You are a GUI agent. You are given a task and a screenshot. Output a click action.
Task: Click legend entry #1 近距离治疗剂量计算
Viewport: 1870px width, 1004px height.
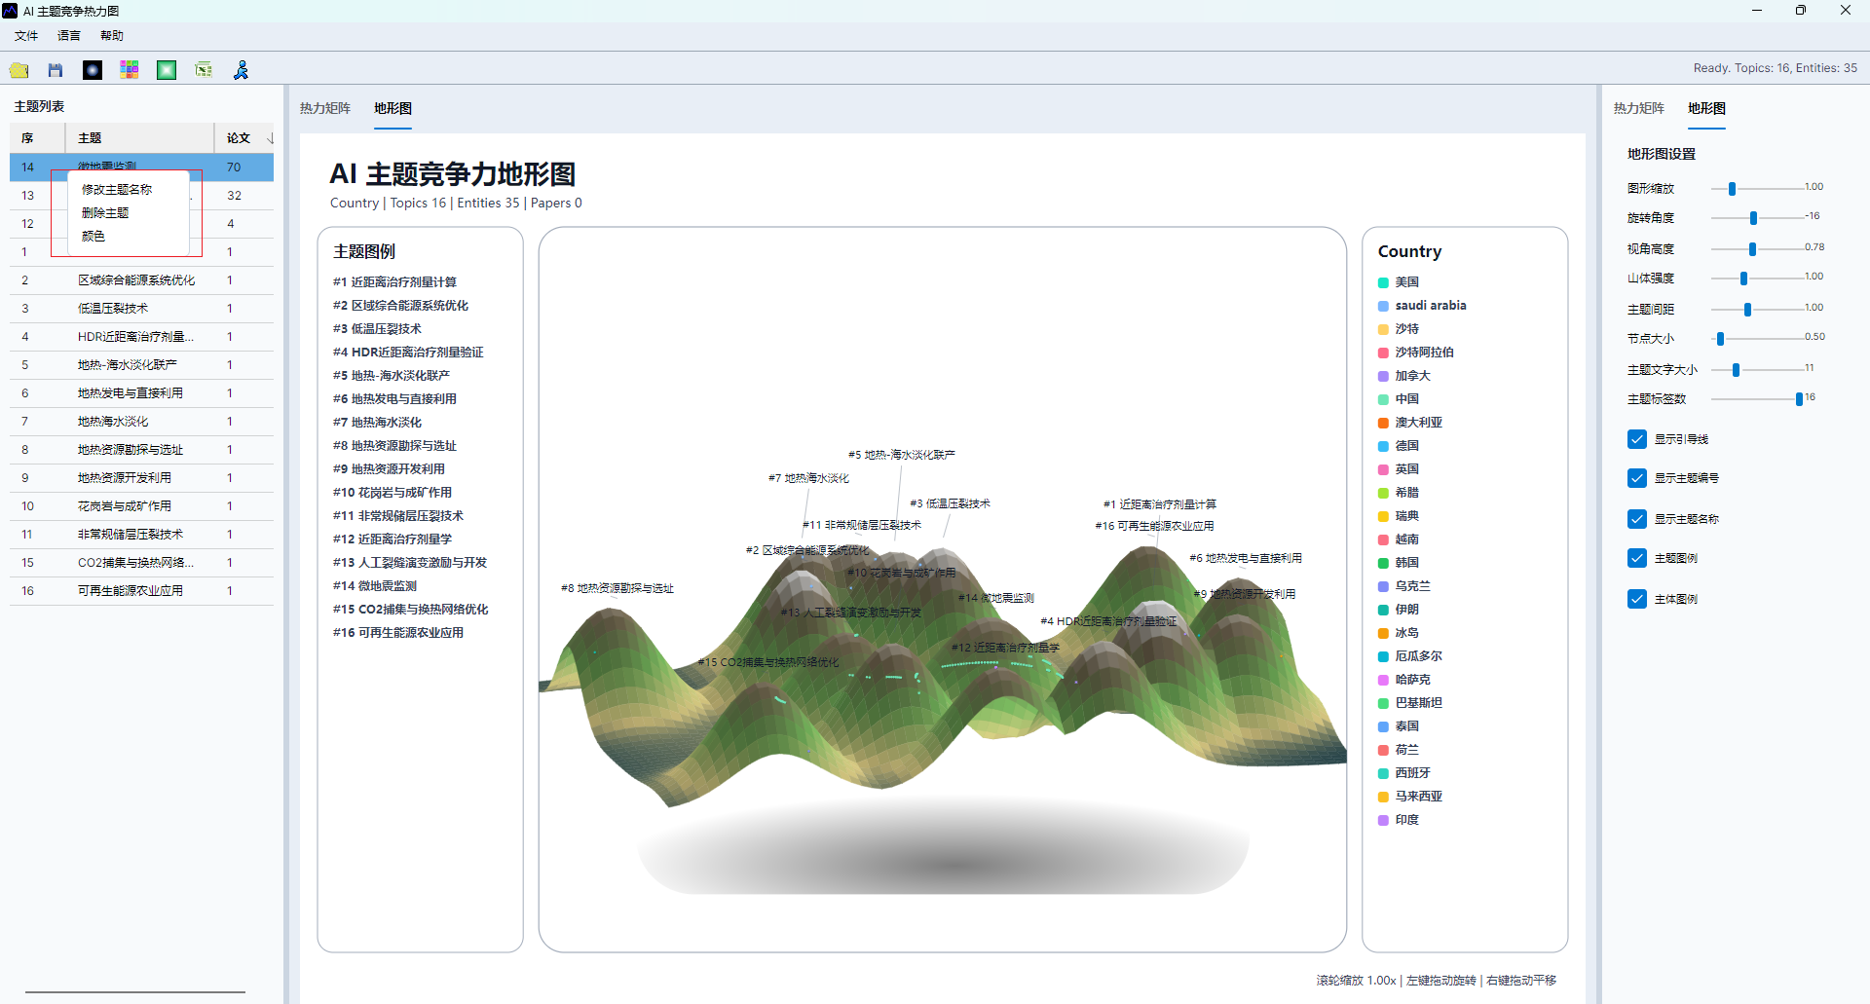point(394,282)
